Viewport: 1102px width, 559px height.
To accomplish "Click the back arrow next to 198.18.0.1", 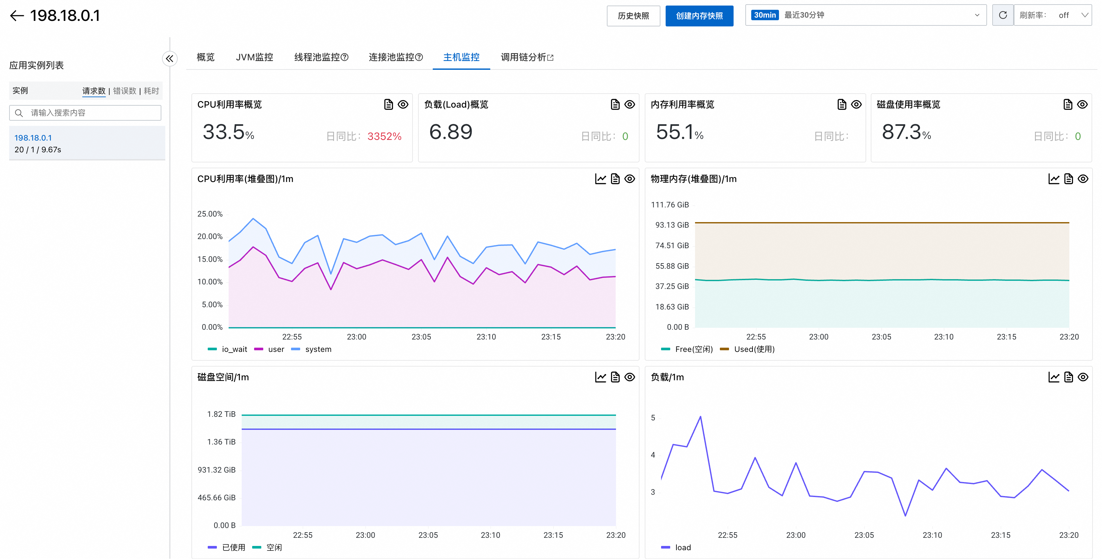I will 17,16.
